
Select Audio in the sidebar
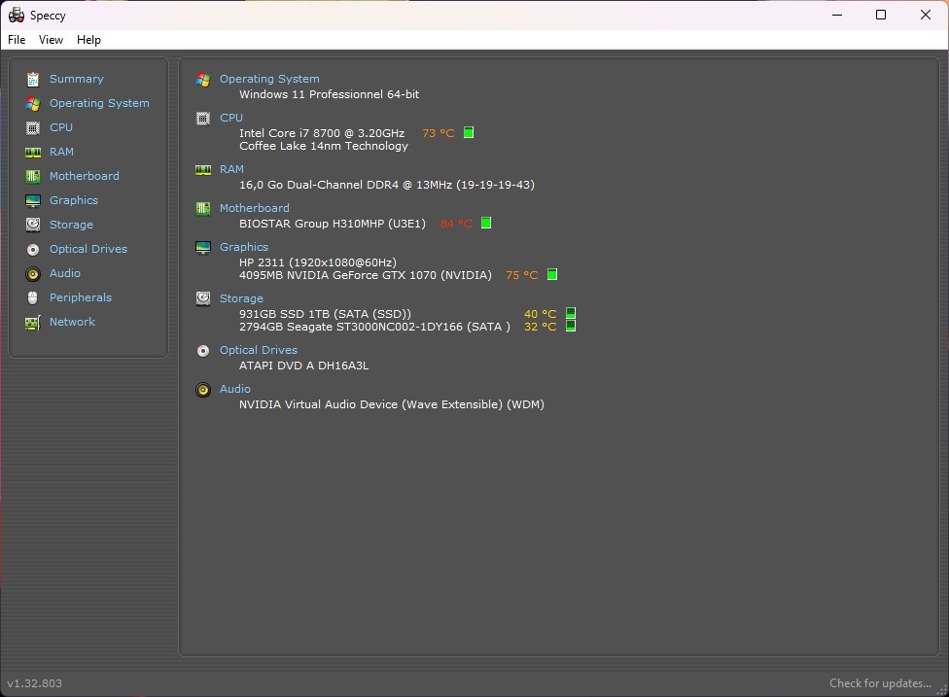click(65, 273)
